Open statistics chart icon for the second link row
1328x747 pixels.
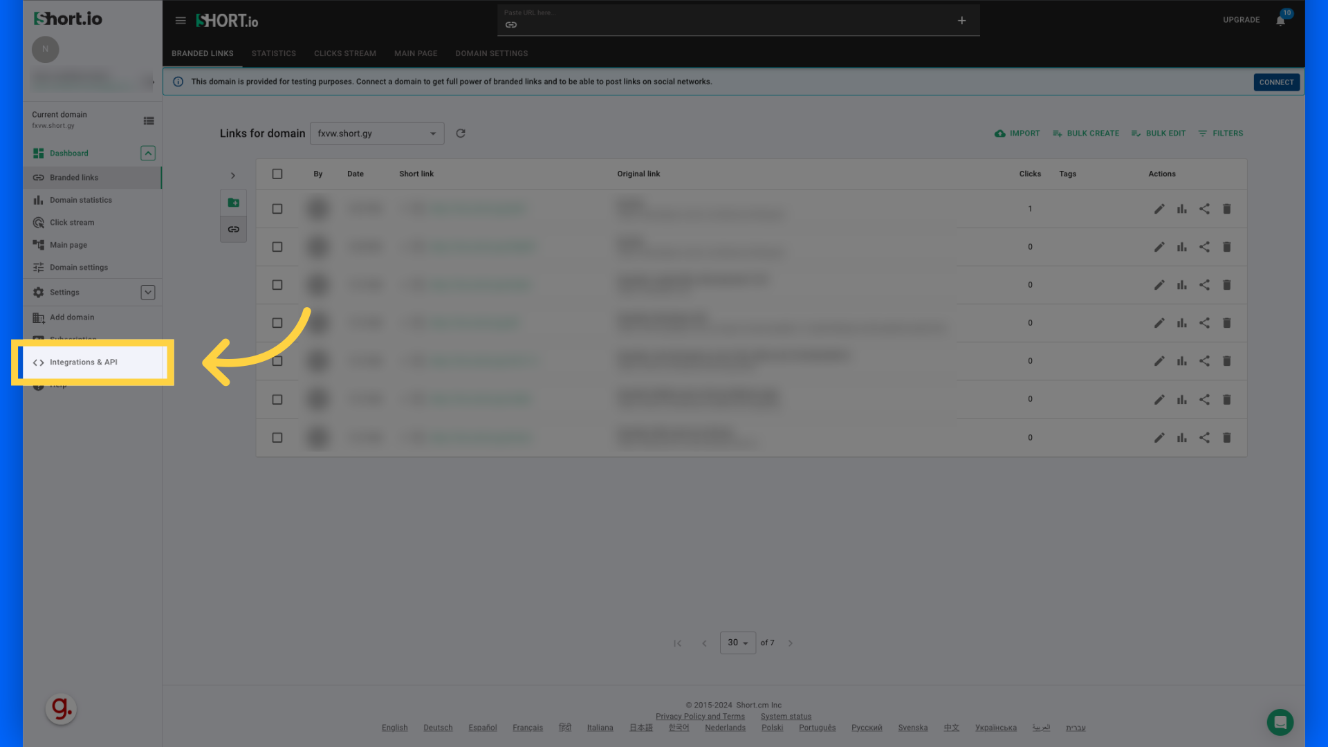point(1182,246)
